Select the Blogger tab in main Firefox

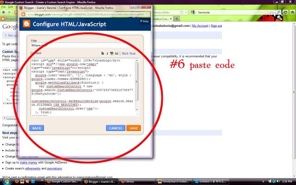(x=8, y=18)
